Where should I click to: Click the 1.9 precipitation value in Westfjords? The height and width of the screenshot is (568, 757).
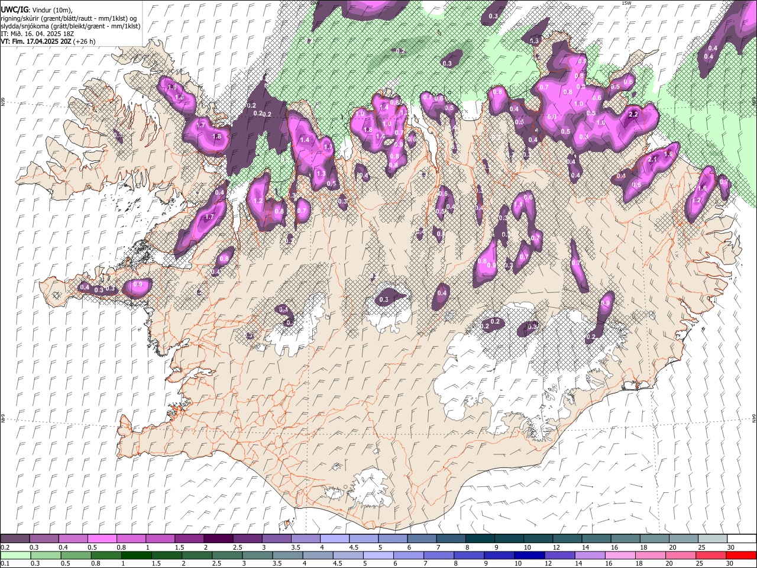click(172, 87)
